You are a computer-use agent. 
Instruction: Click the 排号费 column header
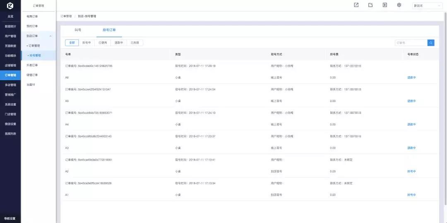[x=334, y=54]
